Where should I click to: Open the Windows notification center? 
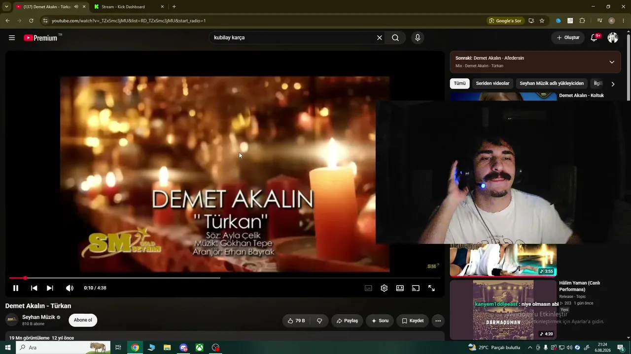(x=621, y=348)
